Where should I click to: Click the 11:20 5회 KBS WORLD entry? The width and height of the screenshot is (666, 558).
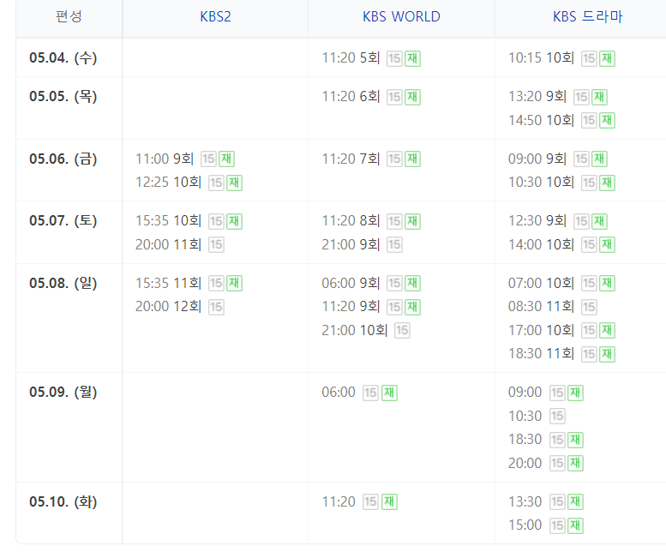pyautogui.click(x=351, y=57)
